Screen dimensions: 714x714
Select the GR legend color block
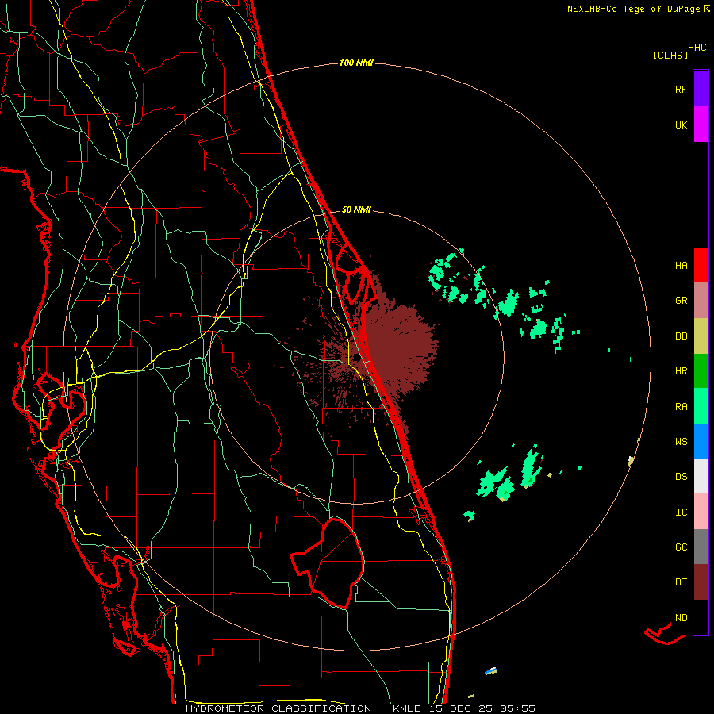pyautogui.click(x=701, y=300)
